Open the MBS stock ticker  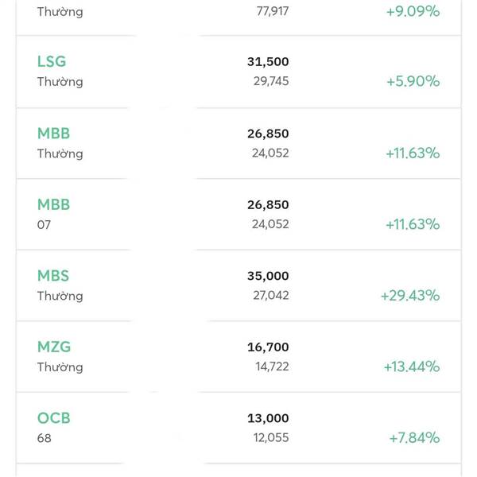click(x=53, y=276)
